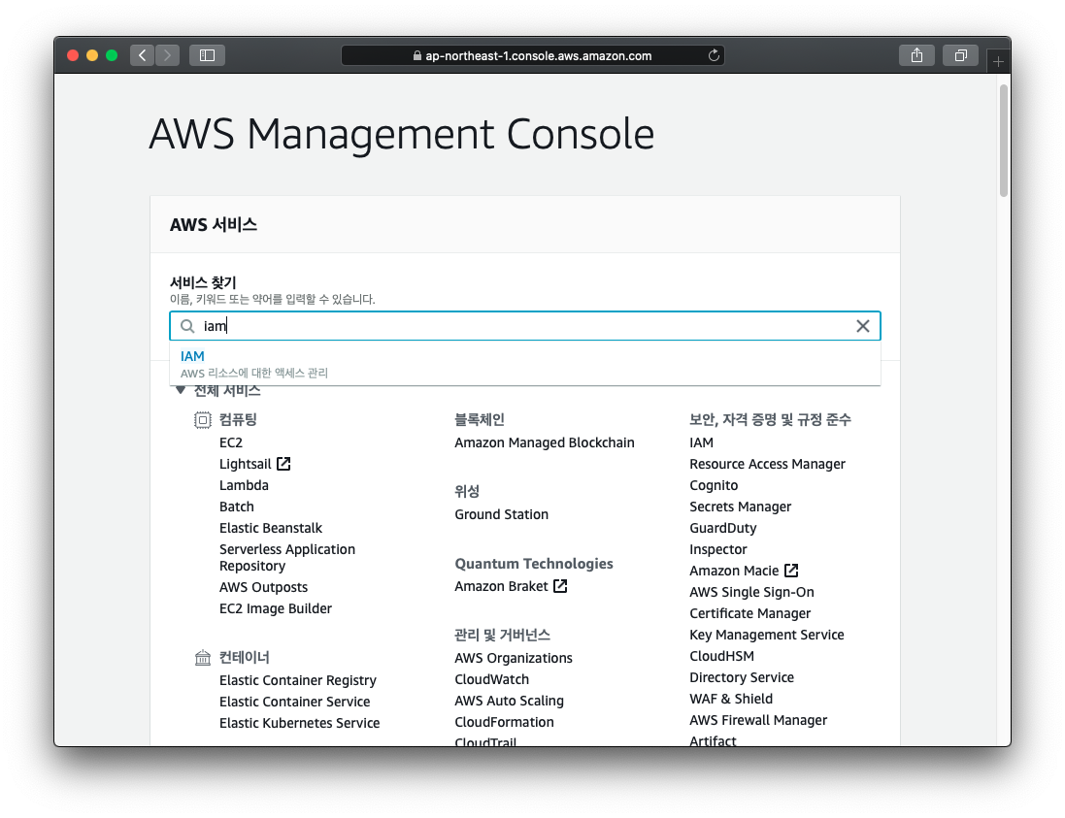Click the Safari tab overview icon
1065x818 pixels.
pos(960,55)
